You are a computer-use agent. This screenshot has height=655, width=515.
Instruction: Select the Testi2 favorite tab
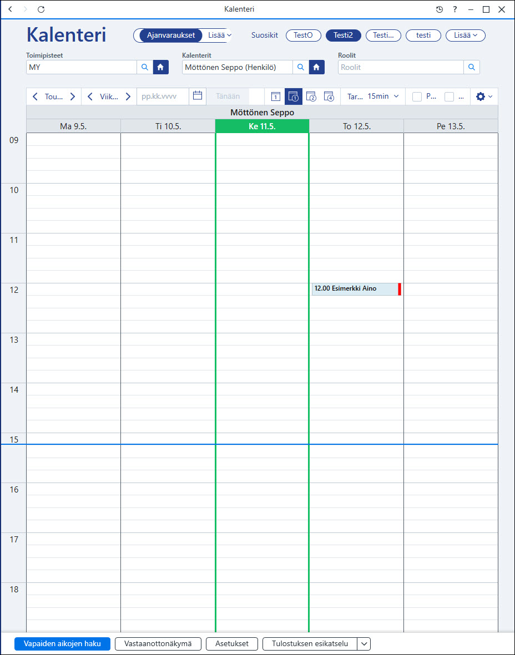click(x=343, y=35)
